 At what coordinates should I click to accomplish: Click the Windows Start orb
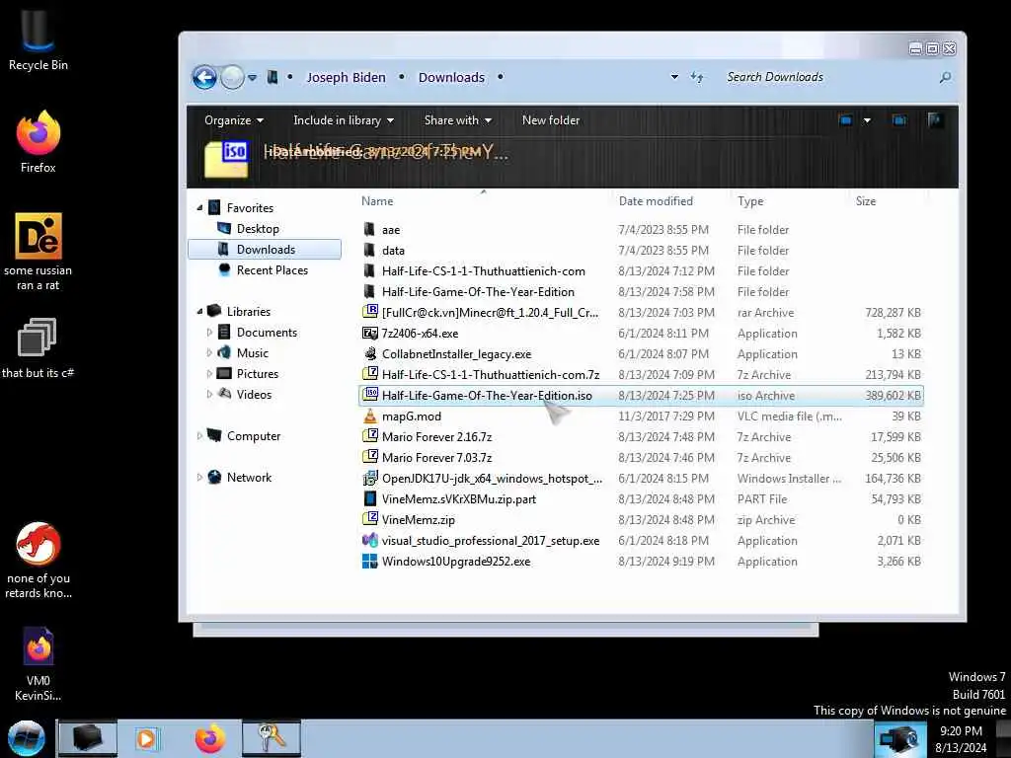coord(27,738)
